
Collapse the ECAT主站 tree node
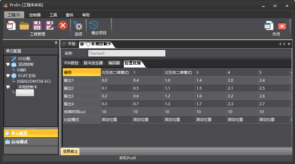click(8, 76)
